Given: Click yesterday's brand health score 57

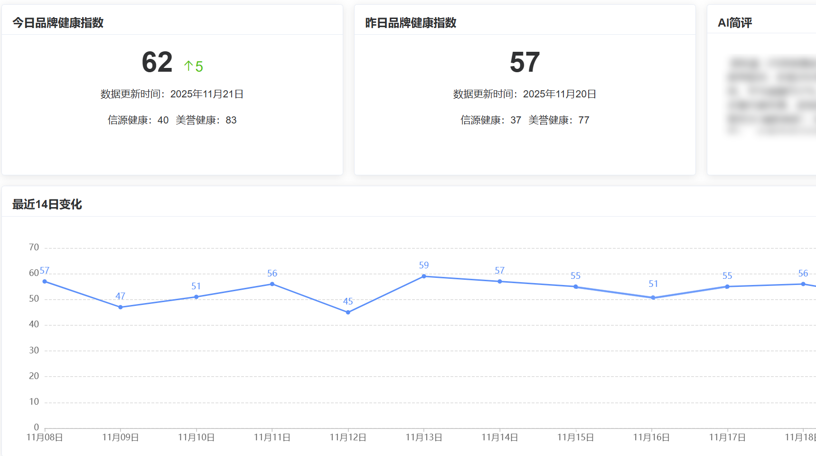Looking at the screenshot, I should (525, 62).
